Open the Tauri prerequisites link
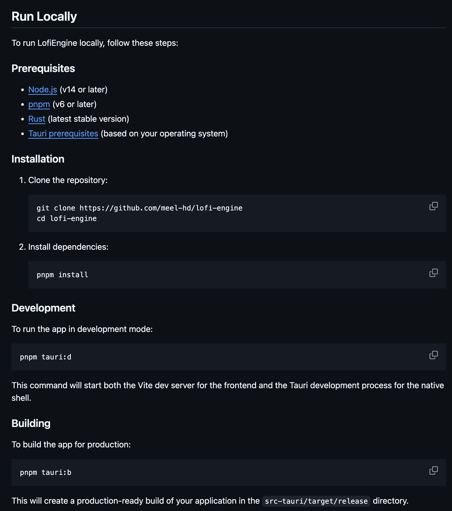Screen dimensions: 452x511 point(63,134)
